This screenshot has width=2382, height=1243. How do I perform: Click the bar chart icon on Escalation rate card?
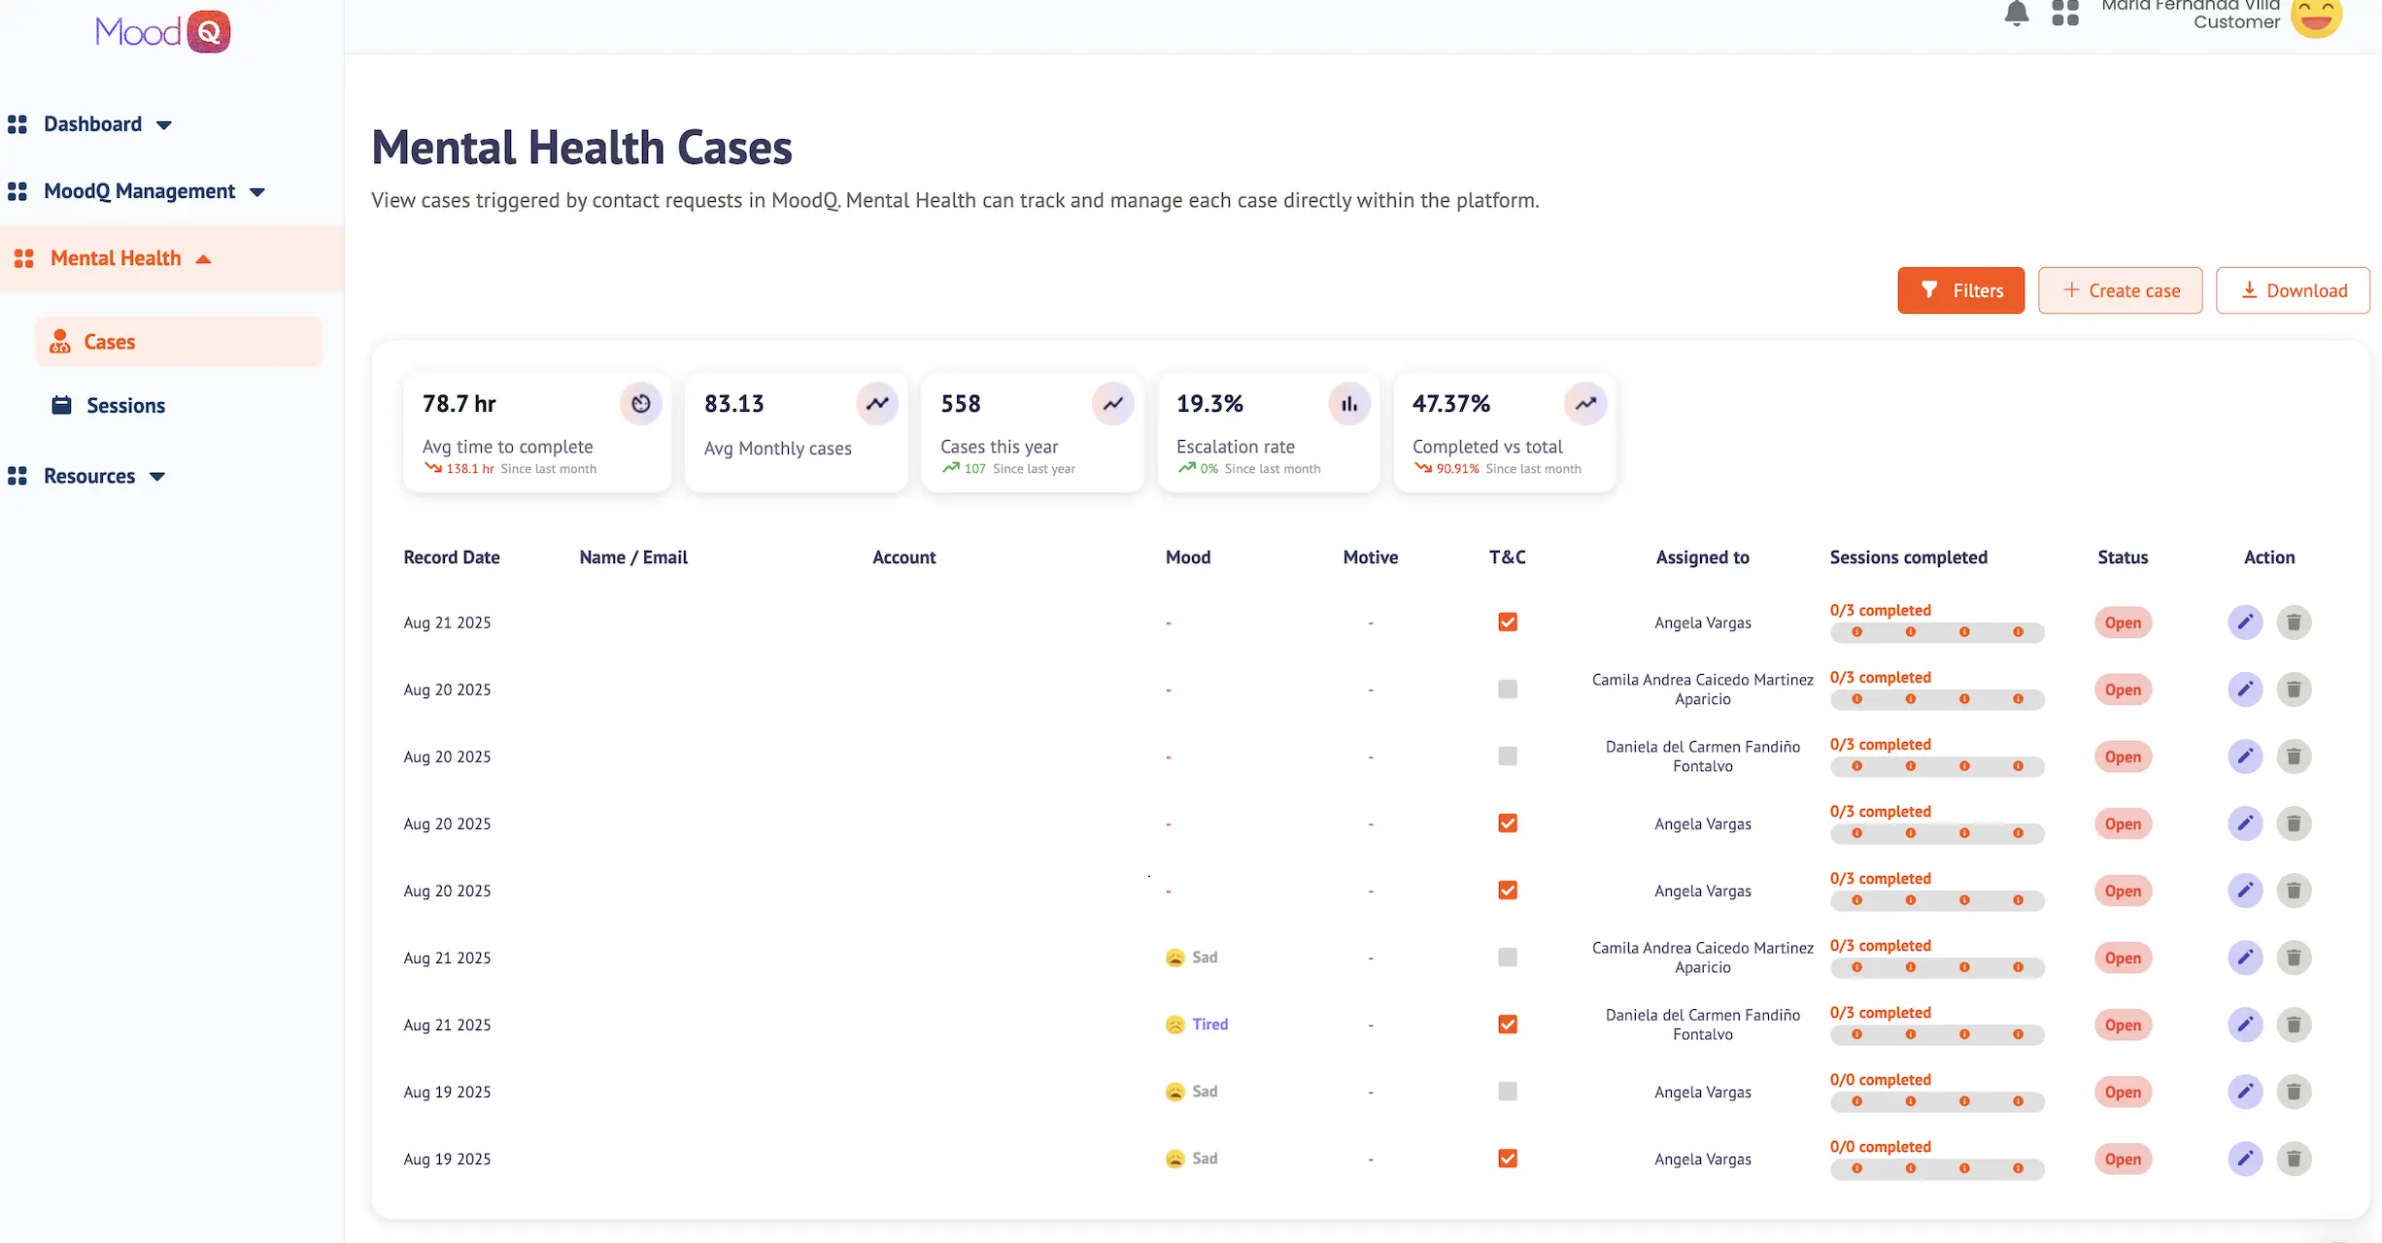click(1348, 403)
